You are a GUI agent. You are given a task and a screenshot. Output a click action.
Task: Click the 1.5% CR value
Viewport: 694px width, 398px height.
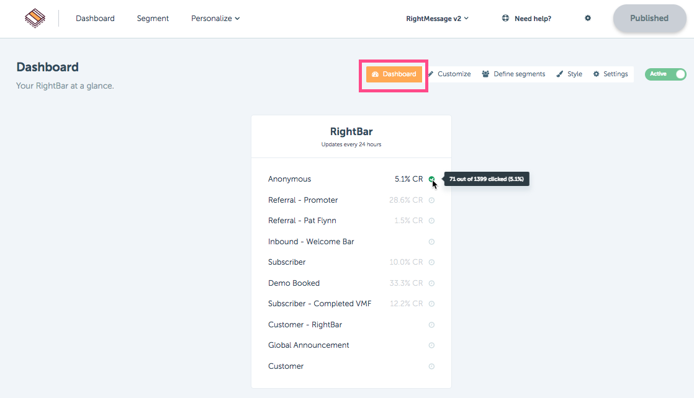408,221
